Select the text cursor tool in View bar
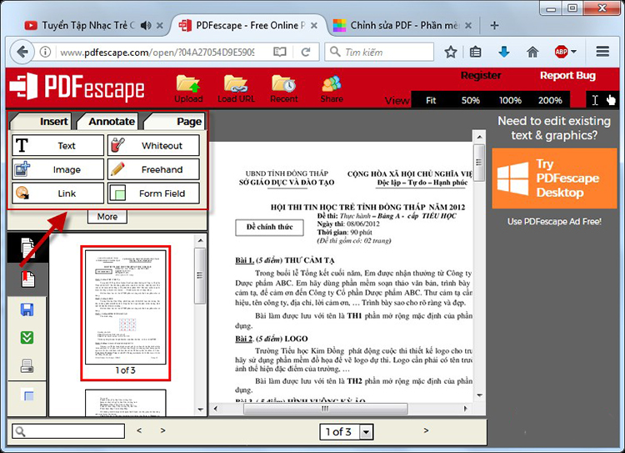This screenshot has width=625, height=453. 595,100
